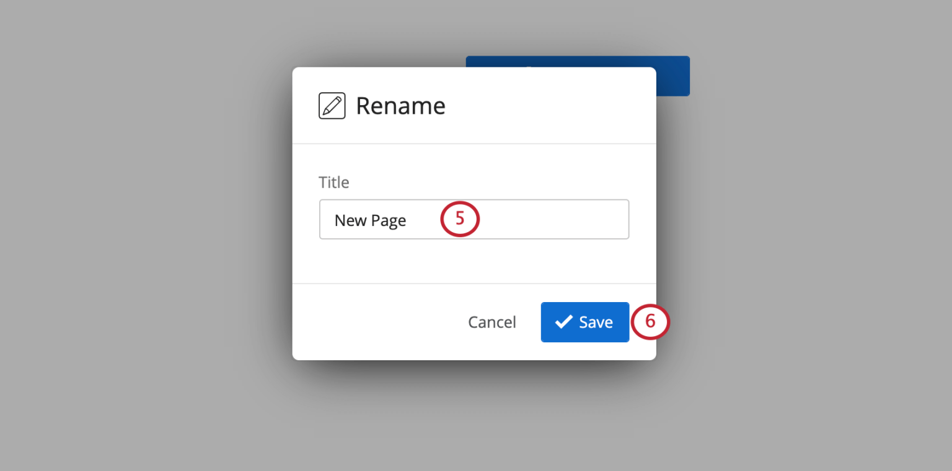This screenshot has height=471, width=952.
Task: Click the "Rename" dialog heading text
Action: pyautogui.click(x=400, y=106)
